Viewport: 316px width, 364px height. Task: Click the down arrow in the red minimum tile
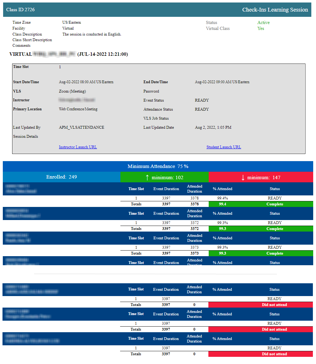tap(243, 178)
